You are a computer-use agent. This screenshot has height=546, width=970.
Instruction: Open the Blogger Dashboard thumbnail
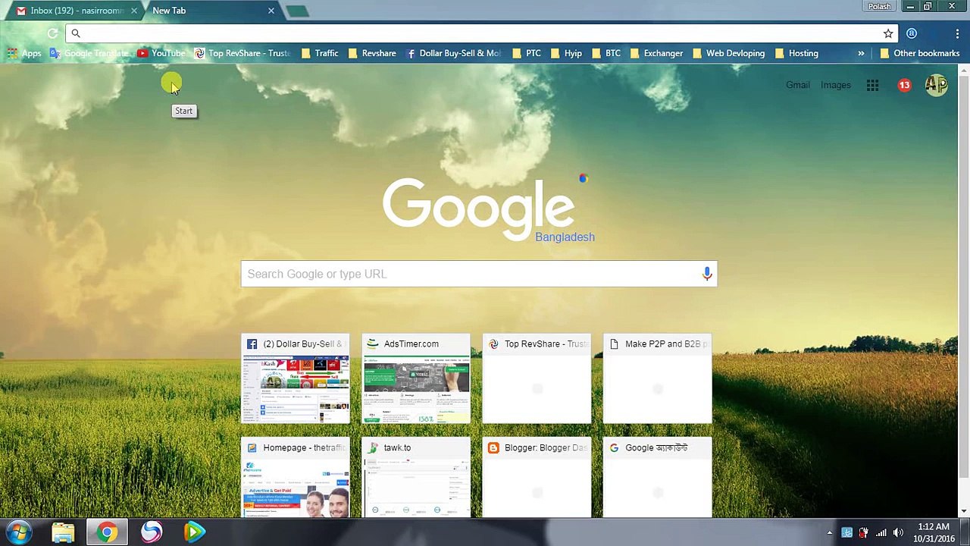pos(537,478)
